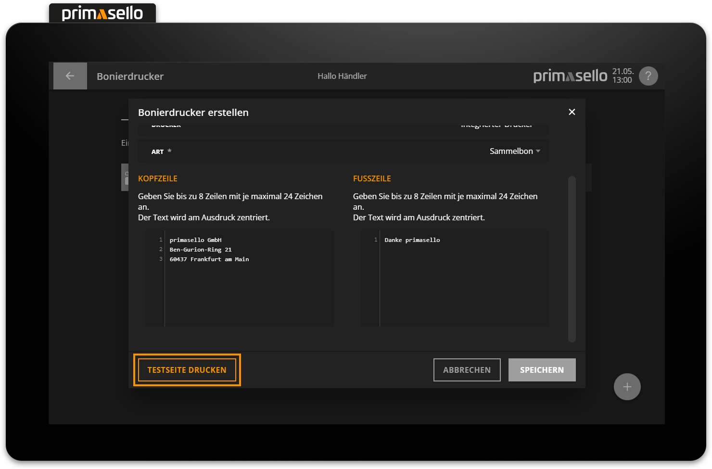Open the ART type selection field
712x469 pixels.
tap(343, 151)
